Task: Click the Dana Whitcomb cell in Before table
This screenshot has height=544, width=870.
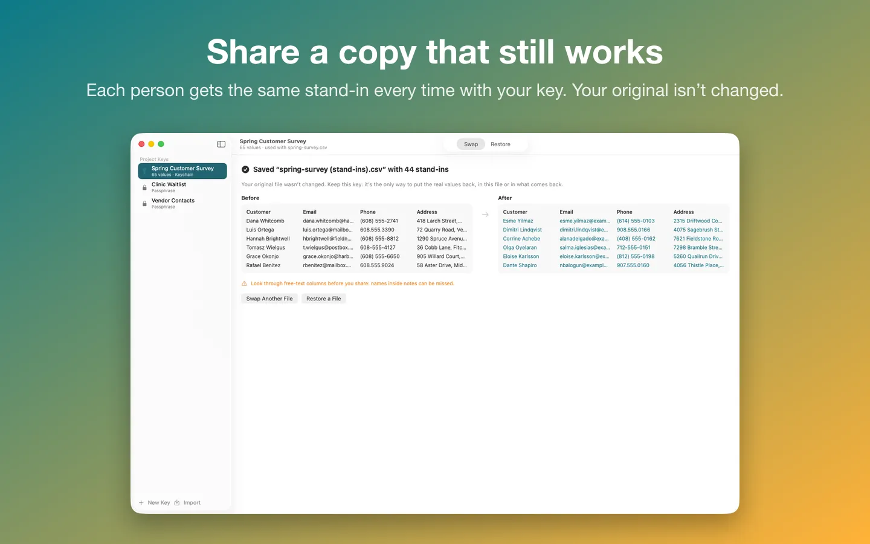Action: click(265, 221)
